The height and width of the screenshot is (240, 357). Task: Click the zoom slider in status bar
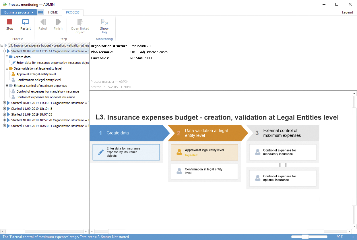click(305, 237)
